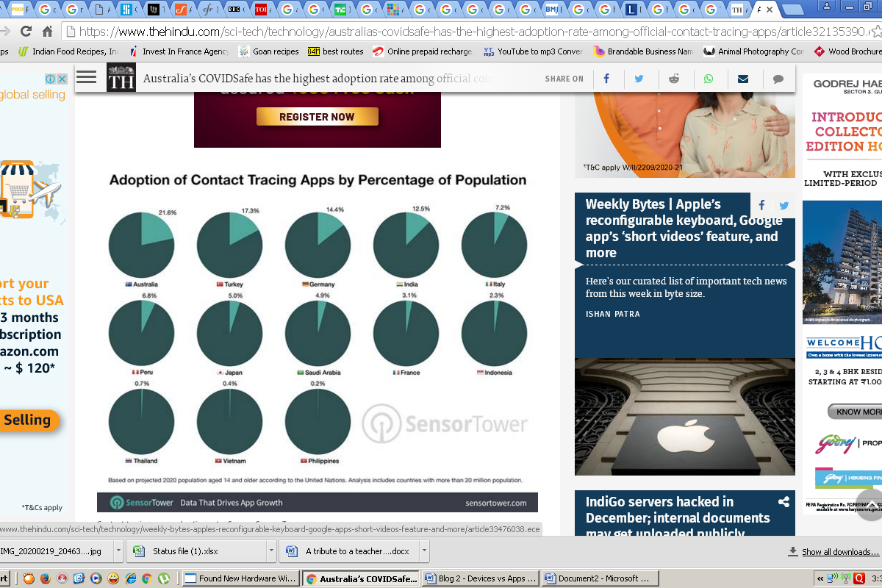Open IndiGo servers hacked article headline

click(678, 517)
